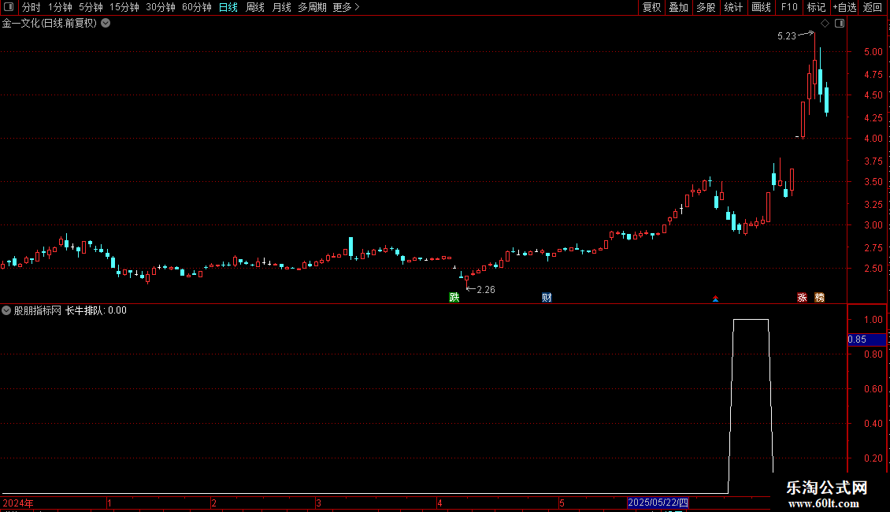Screen dimensions: 890x512
Task: Click the 5.23 high price label
Action: [787, 36]
